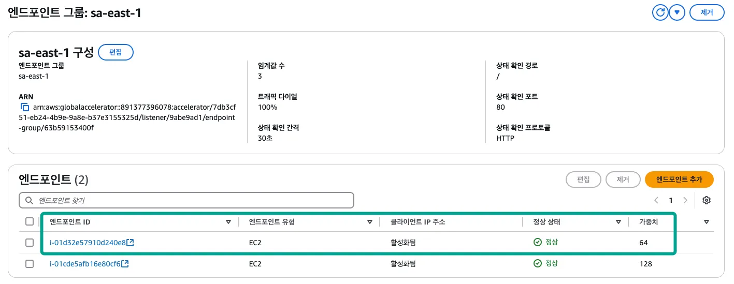The height and width of the screenshot is (284, 734).
Task: Sort by 엔드포인트 유형 column arrow
Action: point(370,222)
